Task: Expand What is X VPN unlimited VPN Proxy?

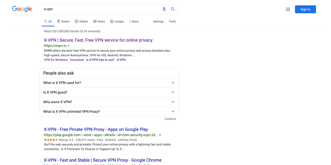Action: pos(109,112)
